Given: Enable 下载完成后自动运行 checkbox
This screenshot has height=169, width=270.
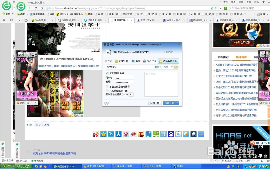Looking at the screenshot, I should pyautogui.click(x=107, y=87).
